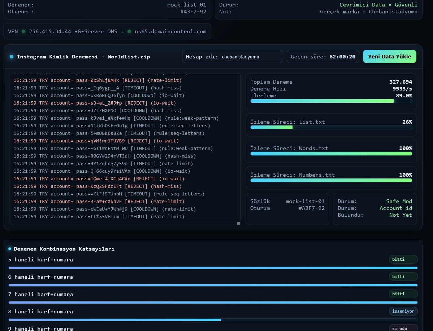Click the 8 haneli harf+numara progress bar

[213, 320]
